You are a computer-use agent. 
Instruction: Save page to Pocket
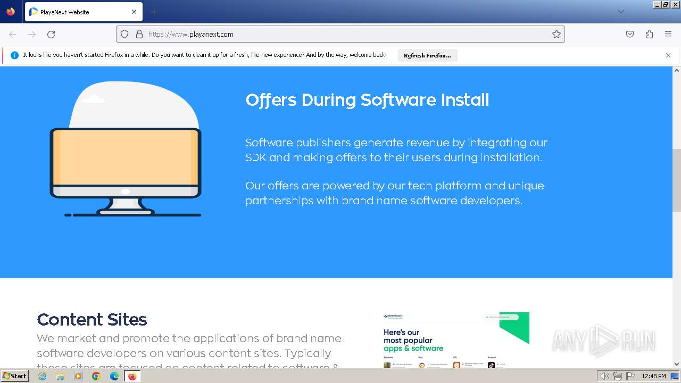coord(630,34)
